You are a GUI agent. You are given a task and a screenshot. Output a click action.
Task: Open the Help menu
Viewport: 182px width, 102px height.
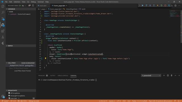tap(47, 2)
